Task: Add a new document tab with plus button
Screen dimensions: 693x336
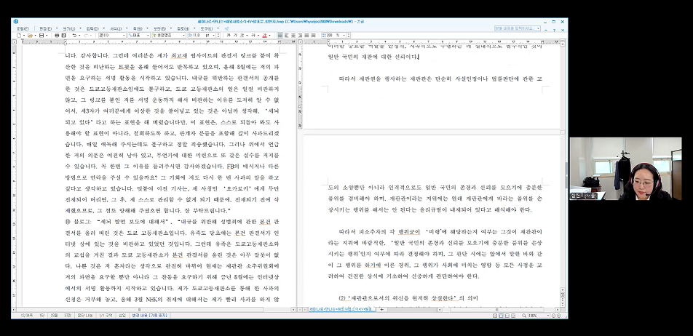Action: pyautogui.click(x=381, y=310)
